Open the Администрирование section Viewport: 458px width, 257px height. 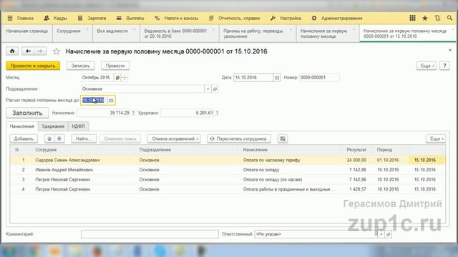pos(337,18)
